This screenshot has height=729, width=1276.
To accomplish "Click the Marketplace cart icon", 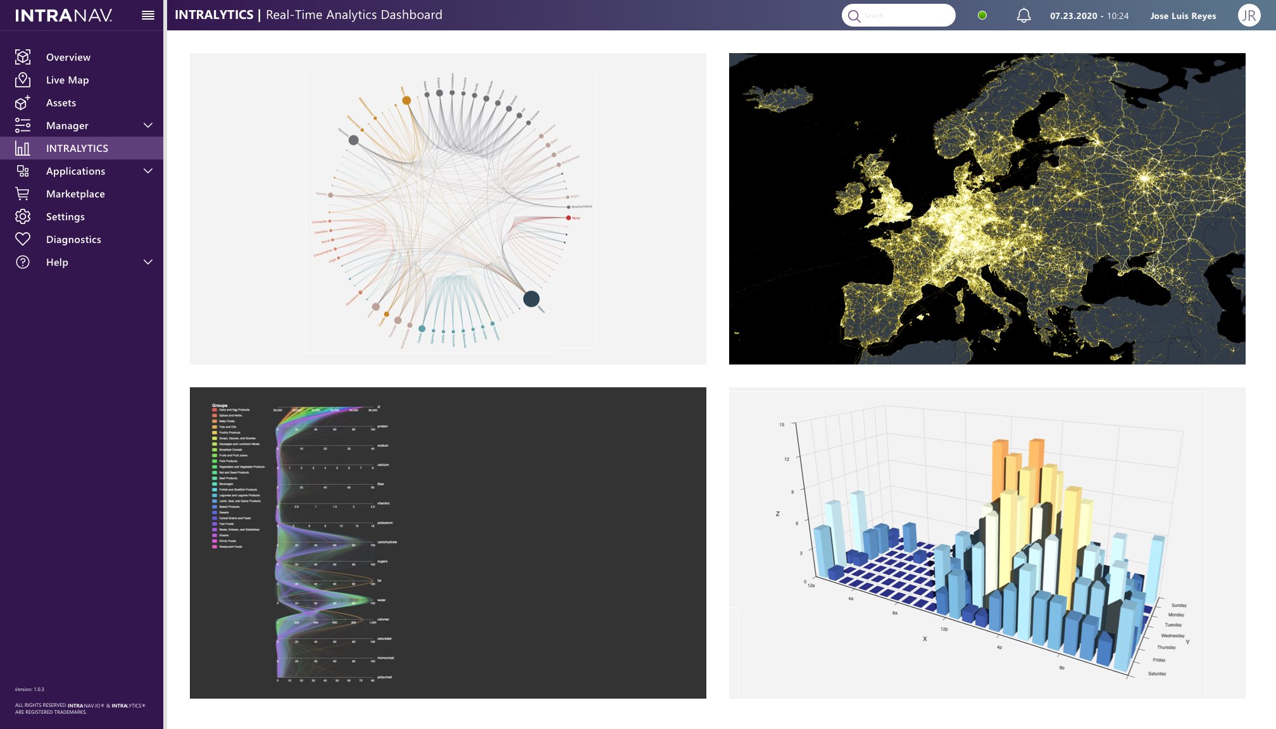I will pyautogui.click(x=23, y=194).
